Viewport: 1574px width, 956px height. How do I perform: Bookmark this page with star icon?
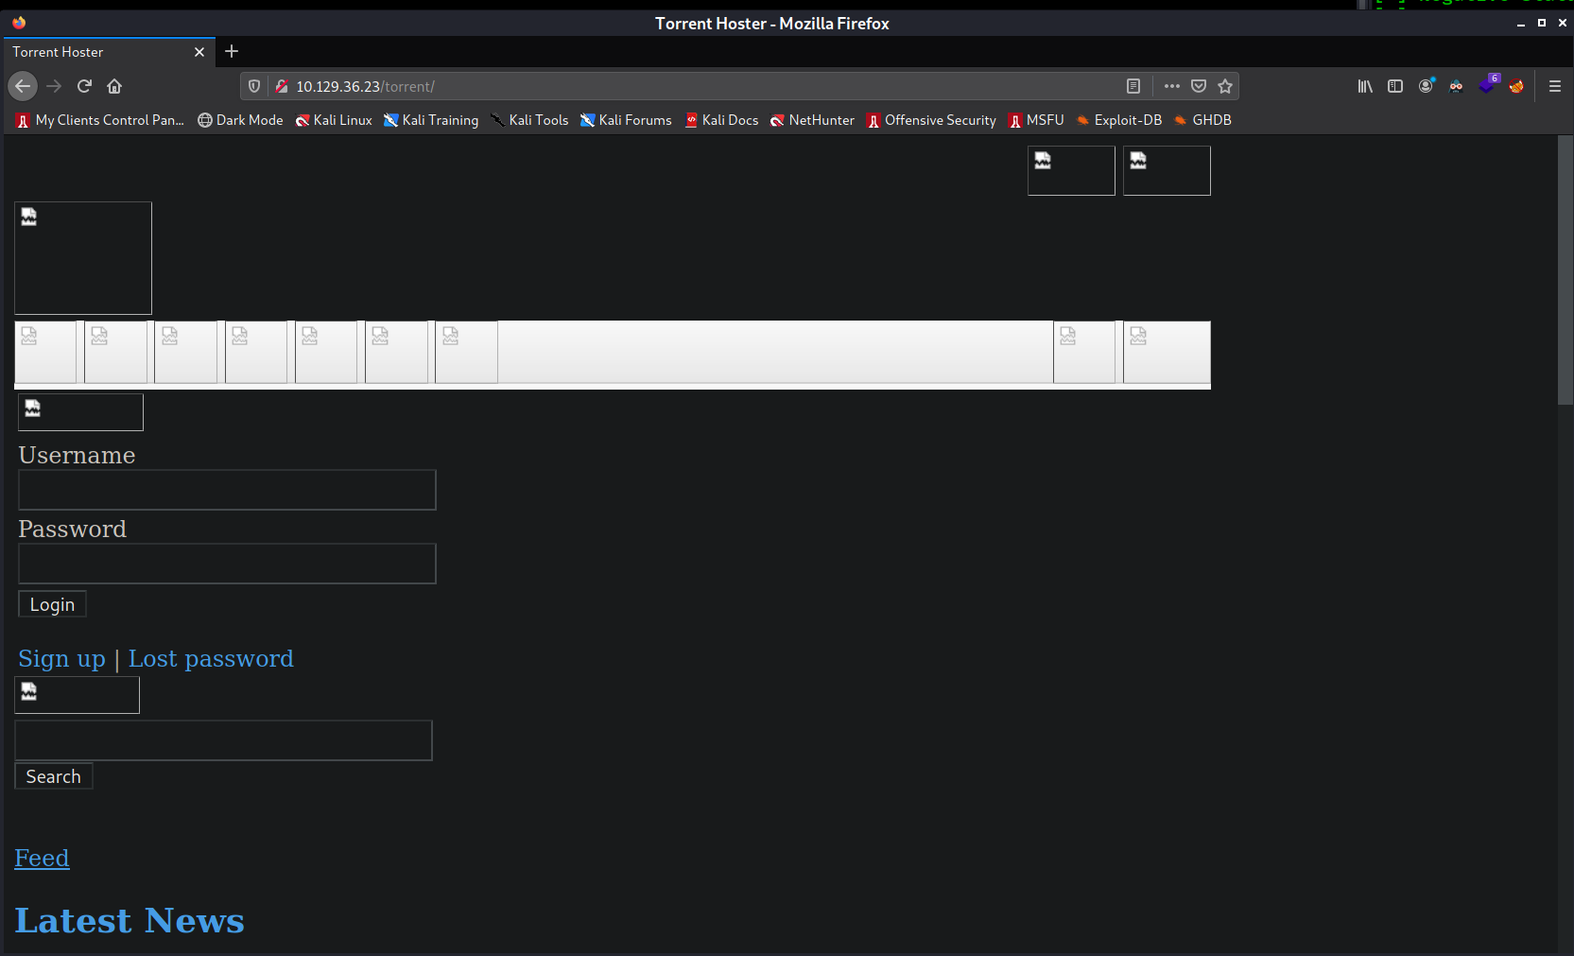[x=1225, y=86]
